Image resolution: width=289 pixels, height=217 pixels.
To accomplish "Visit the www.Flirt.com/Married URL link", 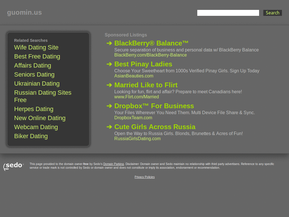I will [136, 97].
